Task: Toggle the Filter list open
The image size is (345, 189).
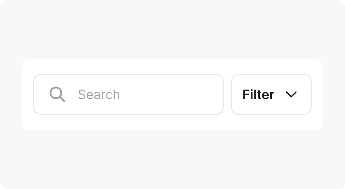Action: [x=271, y=94]
